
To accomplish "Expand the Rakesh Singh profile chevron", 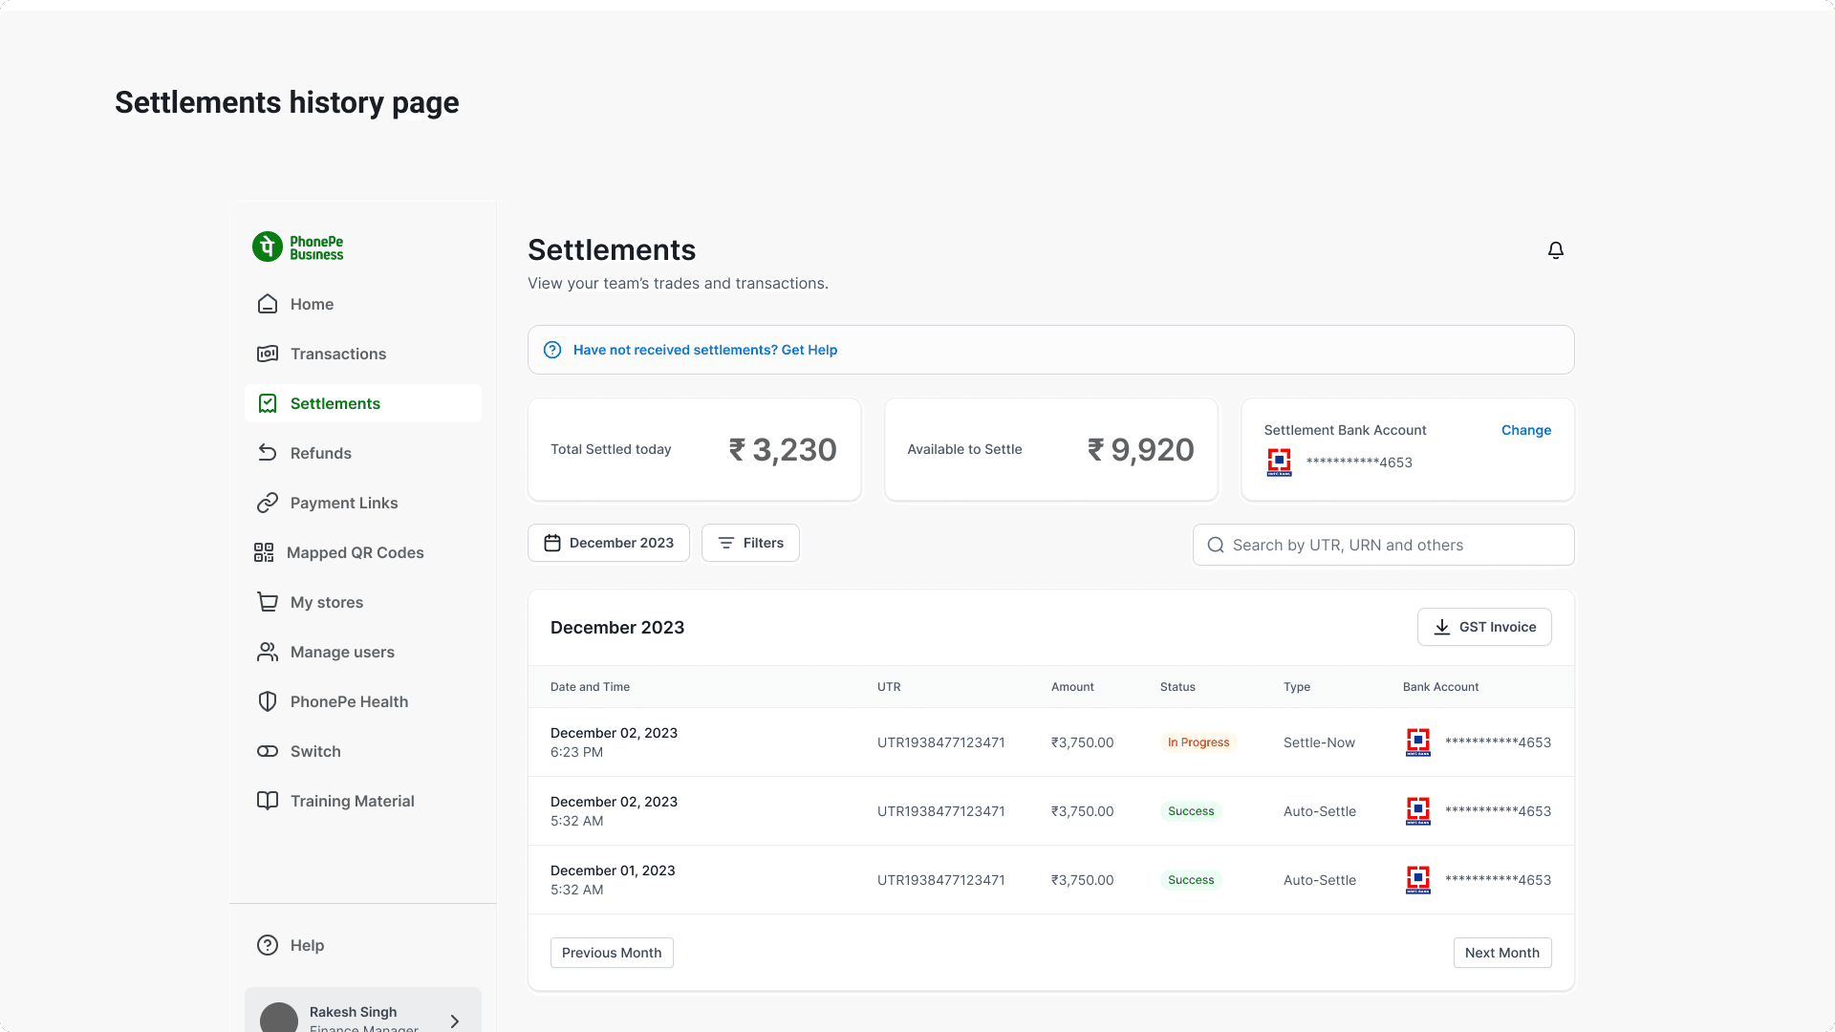I will click(x=455, y=1021).
